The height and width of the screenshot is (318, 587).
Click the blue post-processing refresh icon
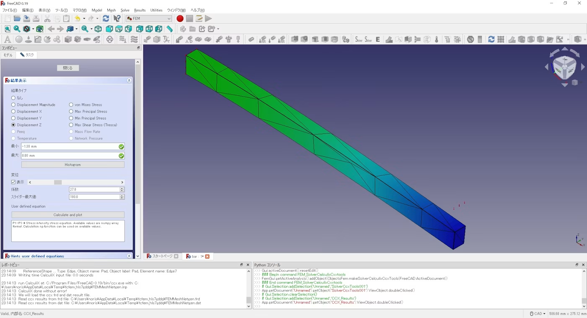pyautogui.click(x=491, y=39)
